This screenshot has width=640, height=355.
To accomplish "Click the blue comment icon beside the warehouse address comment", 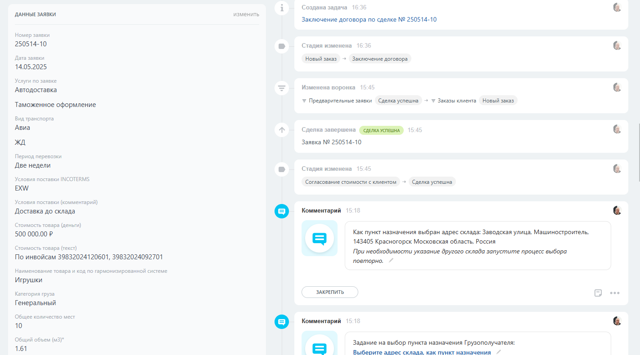I will pos(282,211).
